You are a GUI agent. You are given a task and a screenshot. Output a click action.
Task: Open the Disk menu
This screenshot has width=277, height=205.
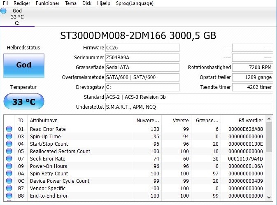[x=87, y=3]
